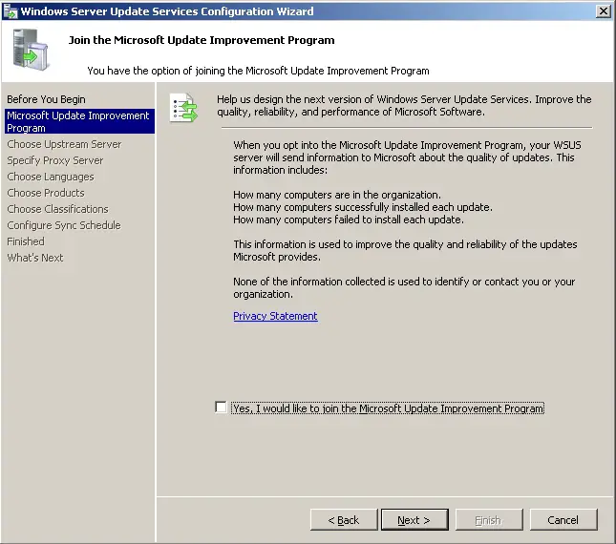
Task: Click the 'Join the Microsoft Update Improvement Program' heading
Action: pos(202,40)
